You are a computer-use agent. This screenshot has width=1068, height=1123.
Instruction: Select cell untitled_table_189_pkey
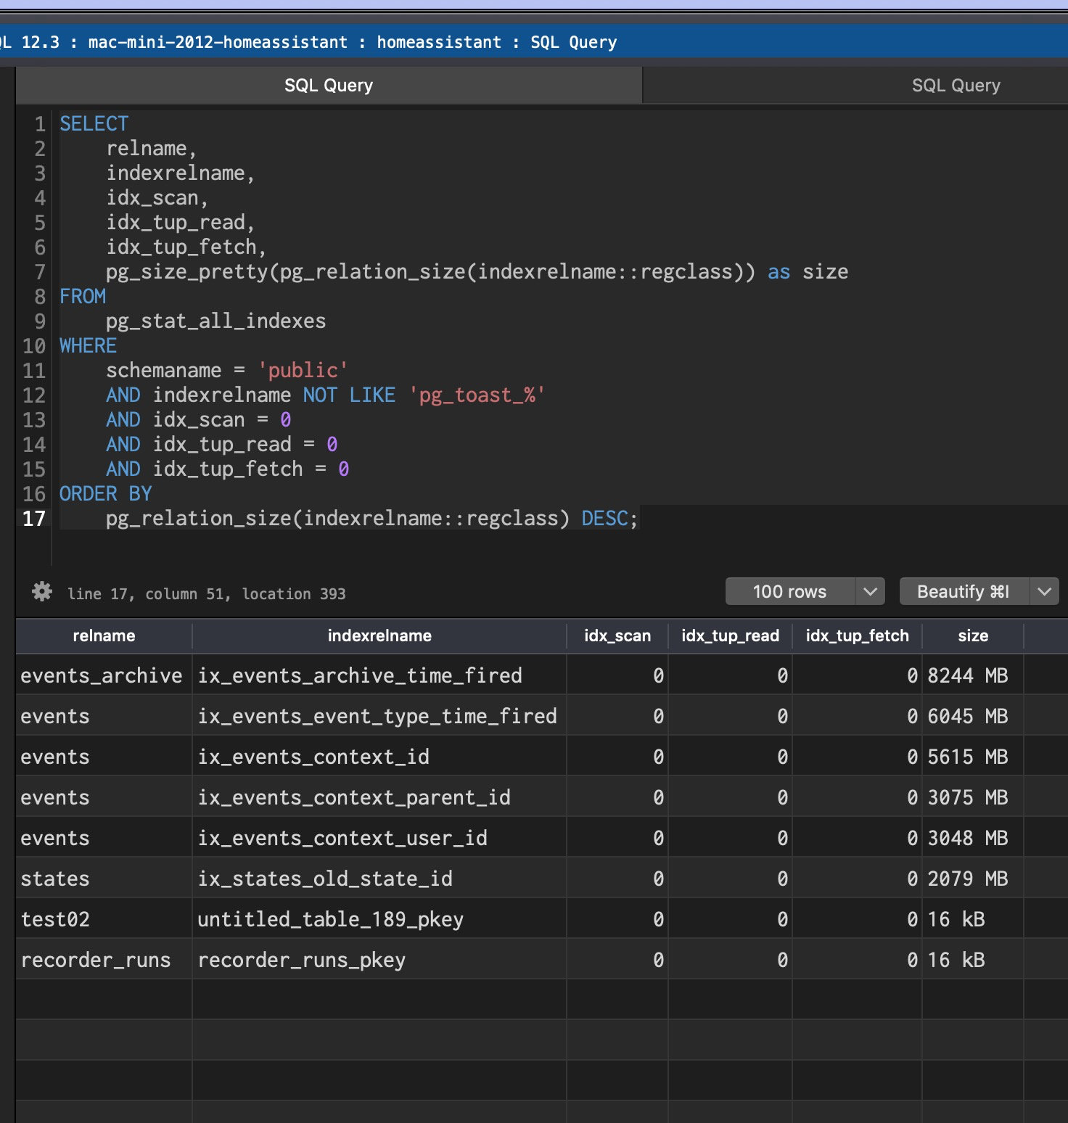point(379,920)
